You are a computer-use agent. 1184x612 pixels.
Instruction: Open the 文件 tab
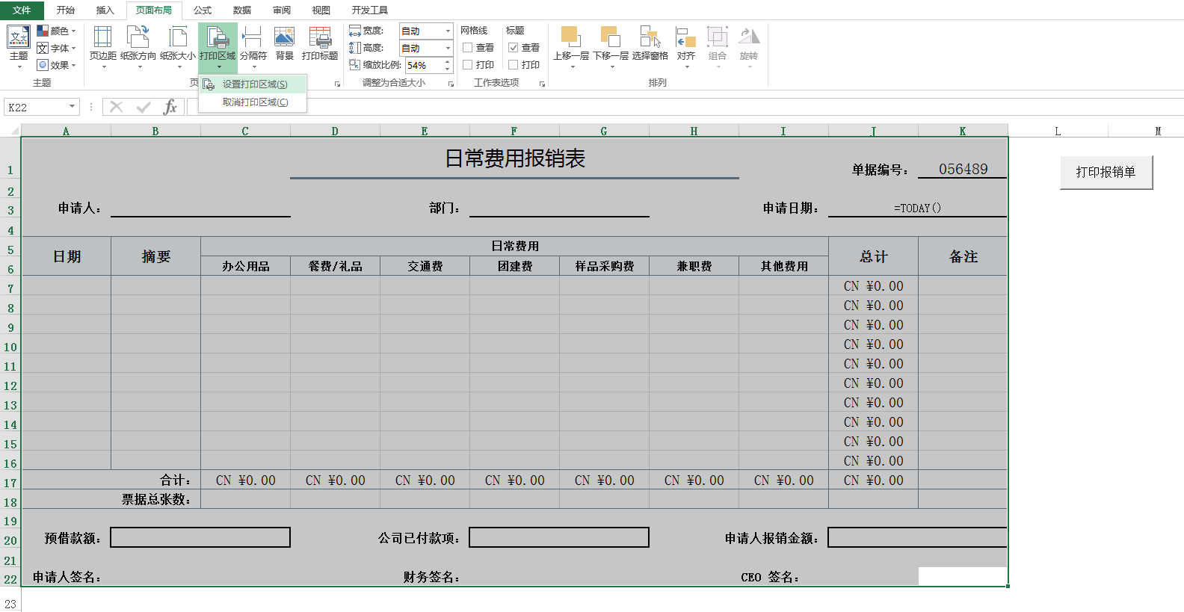click(22, 10)
